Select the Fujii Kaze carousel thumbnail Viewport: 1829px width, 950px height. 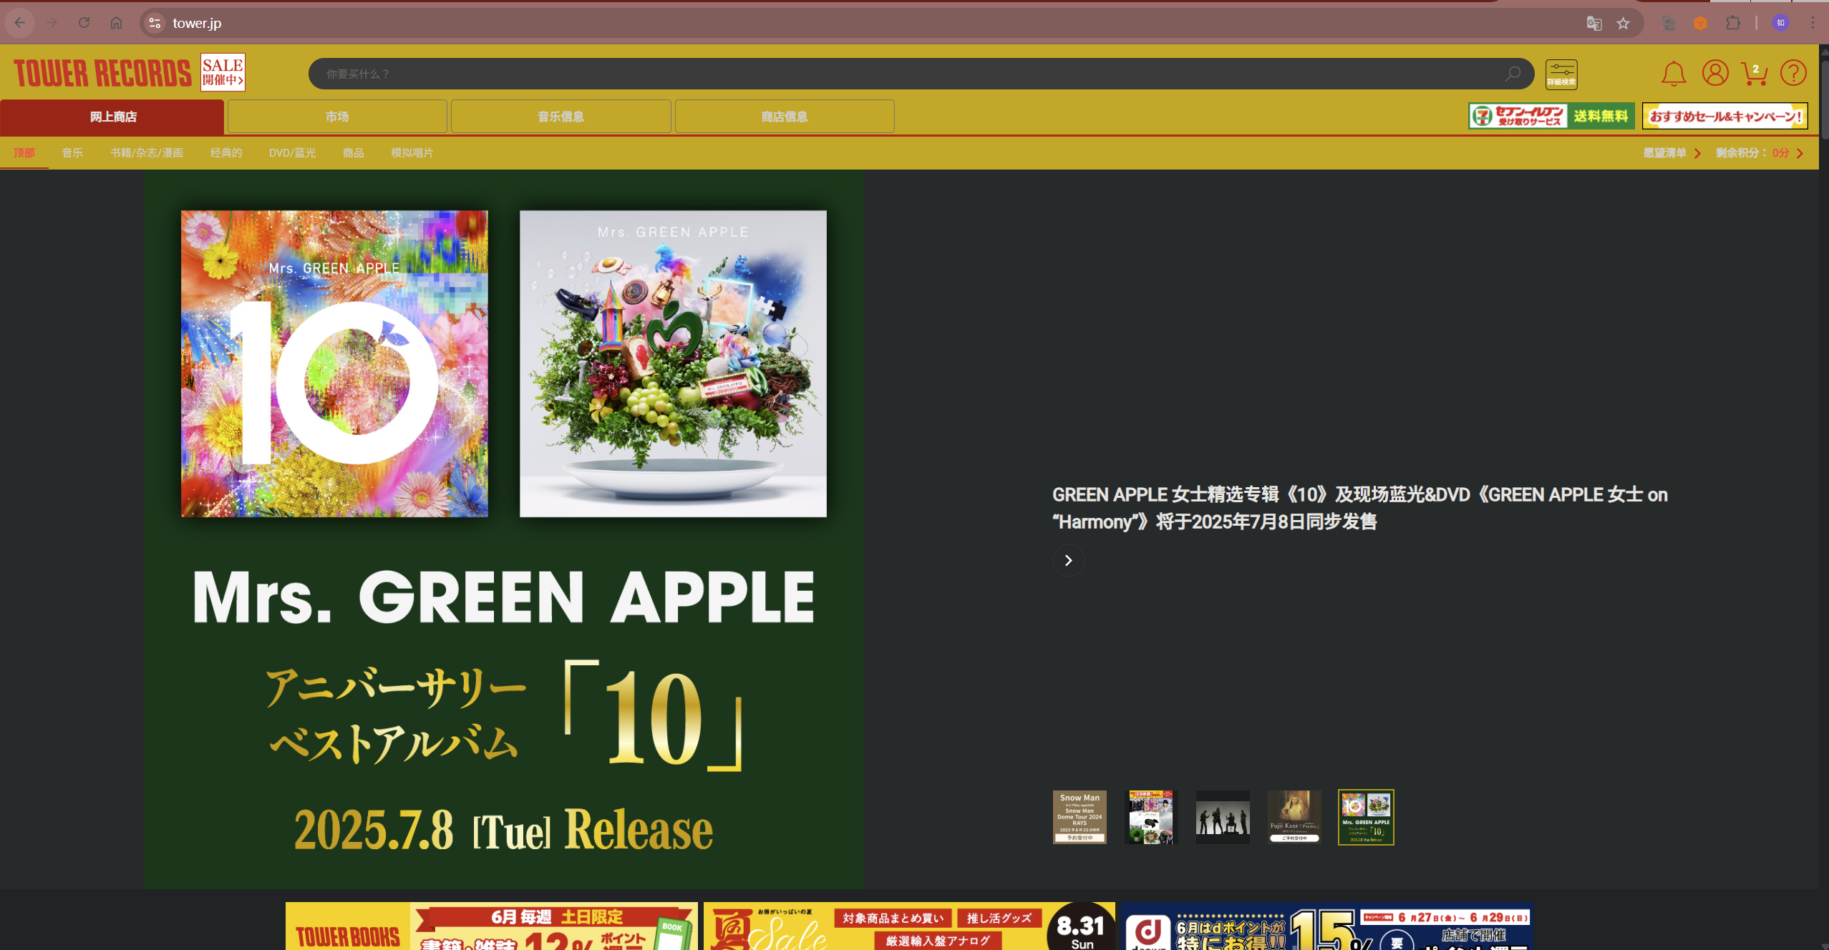(1294, 817)
